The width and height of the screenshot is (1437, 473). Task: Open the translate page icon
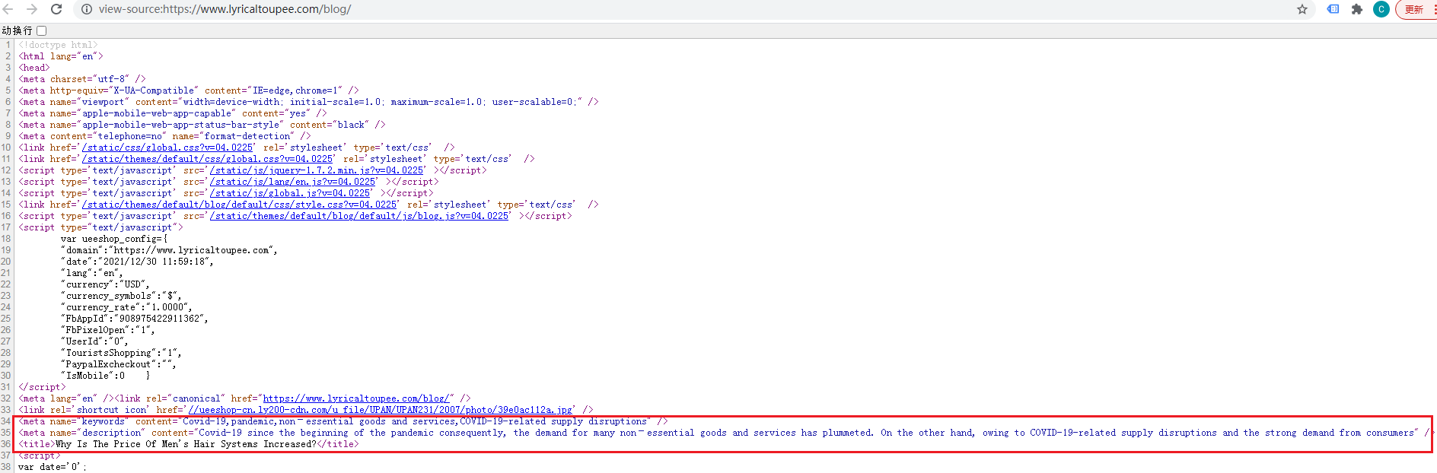tap(1333, 9)
